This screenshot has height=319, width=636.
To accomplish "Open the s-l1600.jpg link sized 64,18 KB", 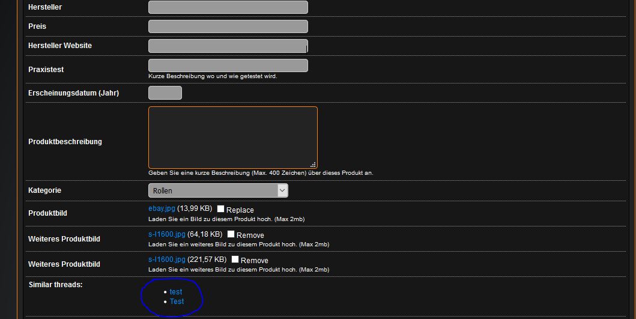I will [x=167, y=234].
